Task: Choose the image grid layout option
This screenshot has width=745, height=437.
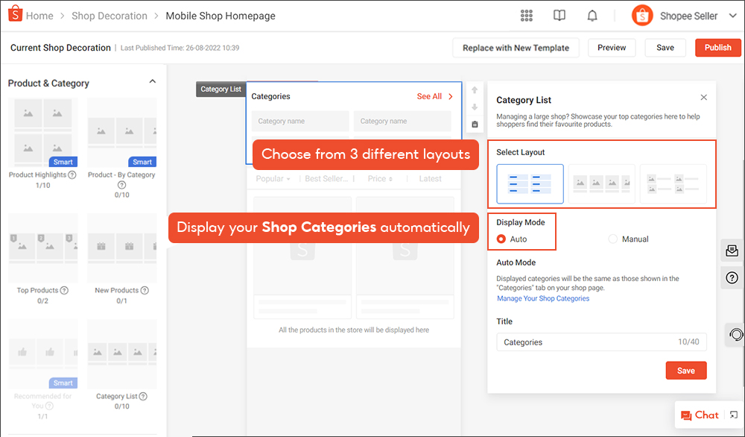Action: (x=601, y=184)
